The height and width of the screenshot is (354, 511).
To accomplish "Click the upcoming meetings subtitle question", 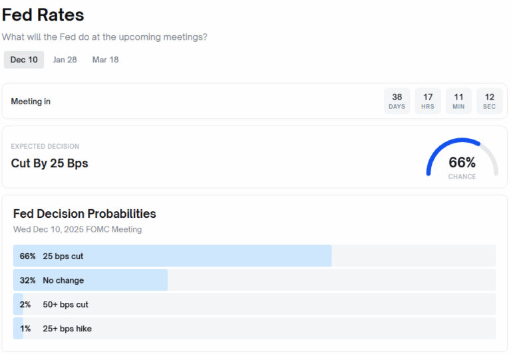I will 104,37.
